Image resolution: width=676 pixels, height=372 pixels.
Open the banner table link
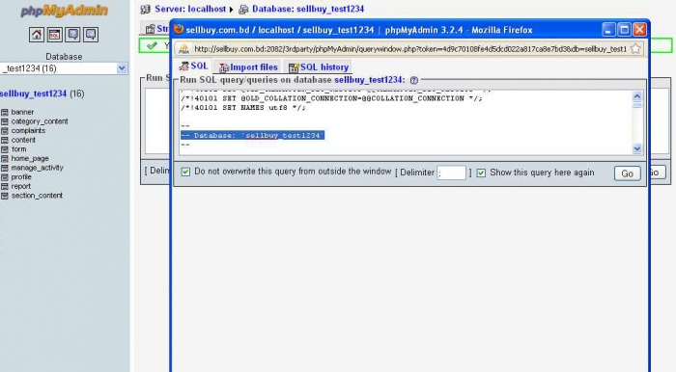22,112
